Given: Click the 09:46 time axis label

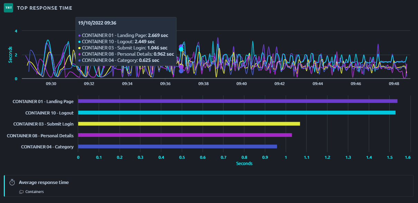Looking at the screenshot, I should point(356,84).
